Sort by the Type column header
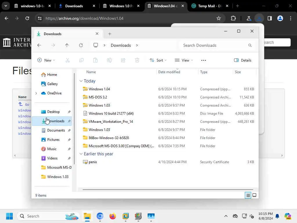 pyautogui.click(x=204, y=72)
